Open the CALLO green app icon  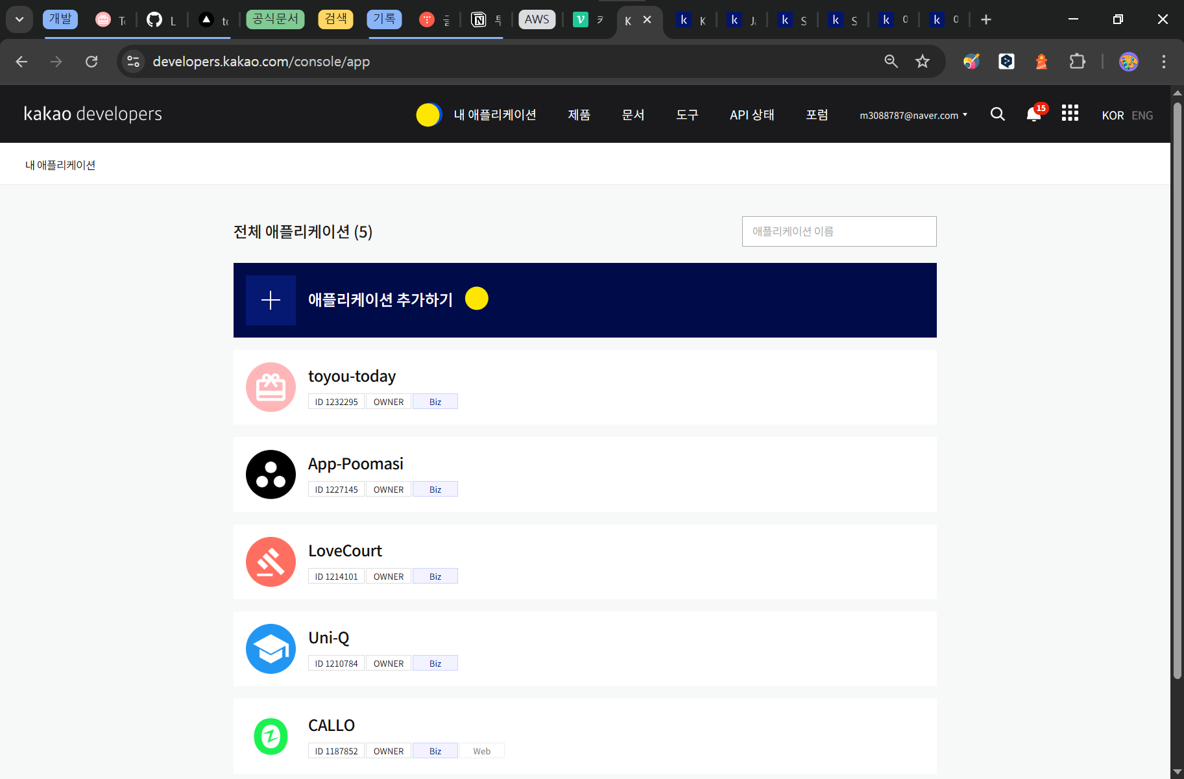click(x=271, y=736)
